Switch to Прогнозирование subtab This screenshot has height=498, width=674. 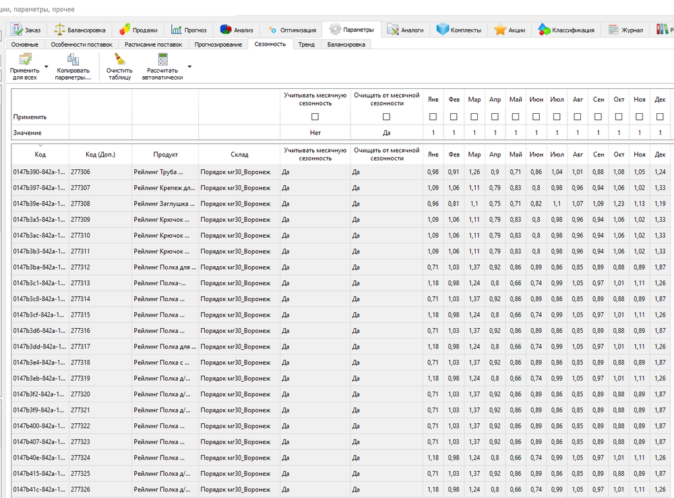click(x=218, y=44)
